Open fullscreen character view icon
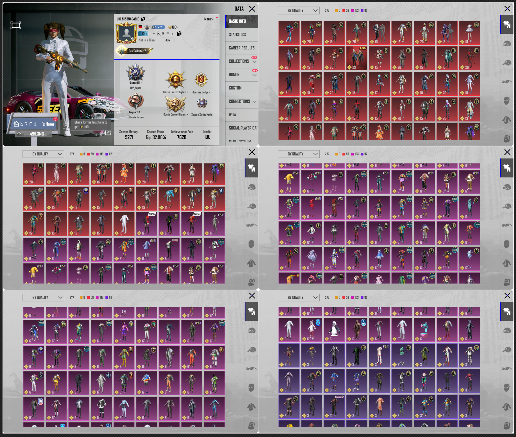The width and height of the screenshot is (516, 437). (16, 25)
